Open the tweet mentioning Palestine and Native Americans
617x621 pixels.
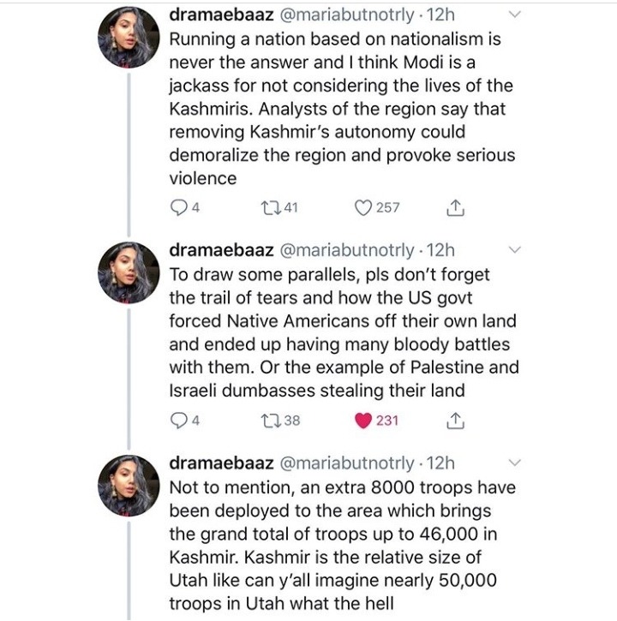tap(343, 333)
